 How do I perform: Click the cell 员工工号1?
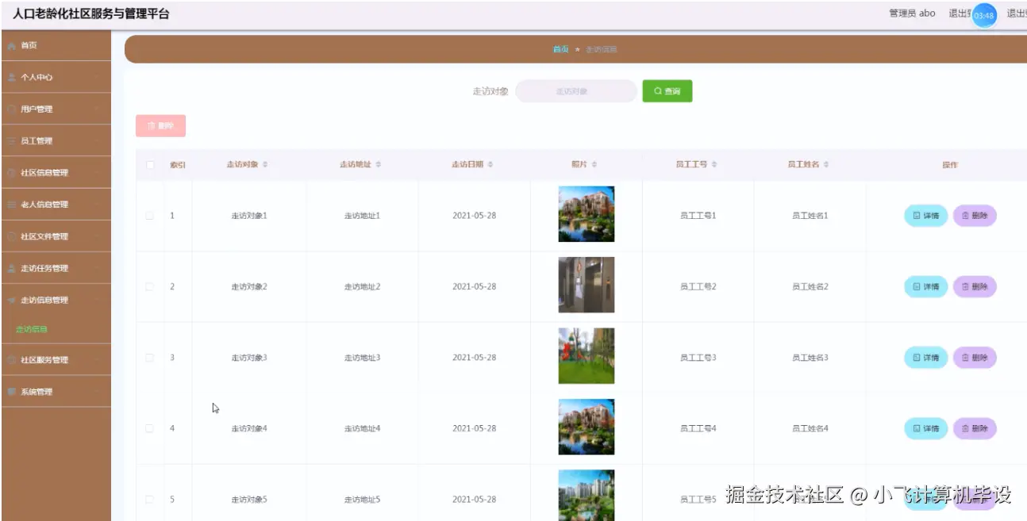coord(698,216)
